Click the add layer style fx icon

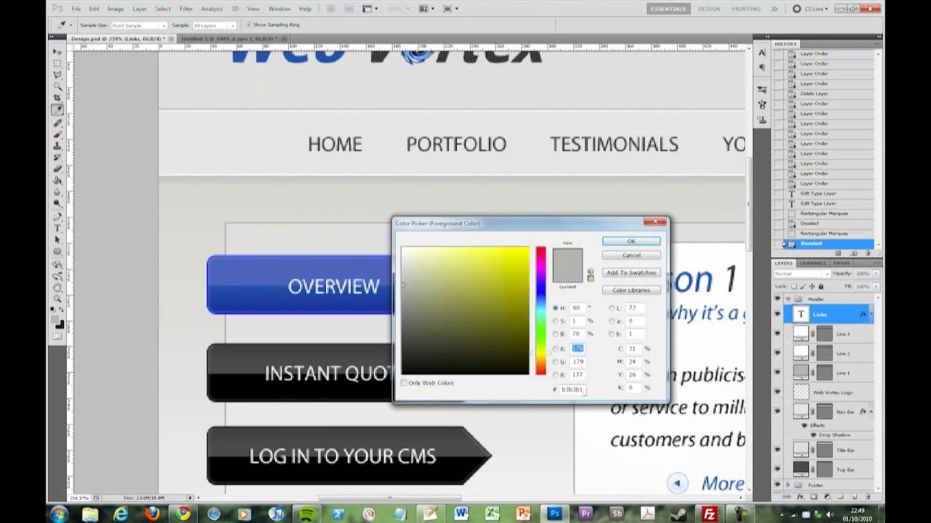point(800,497)
